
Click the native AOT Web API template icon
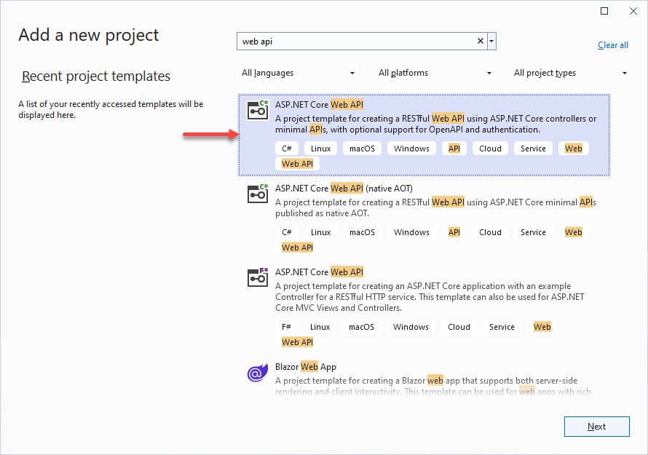click(x=258, y=193)
